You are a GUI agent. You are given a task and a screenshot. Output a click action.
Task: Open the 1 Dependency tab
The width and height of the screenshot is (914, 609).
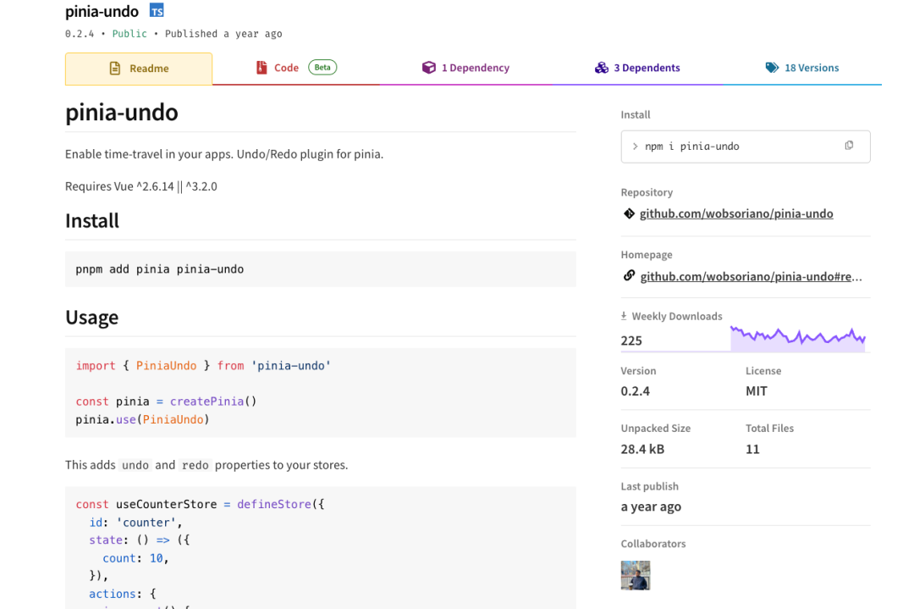point(465,68)
